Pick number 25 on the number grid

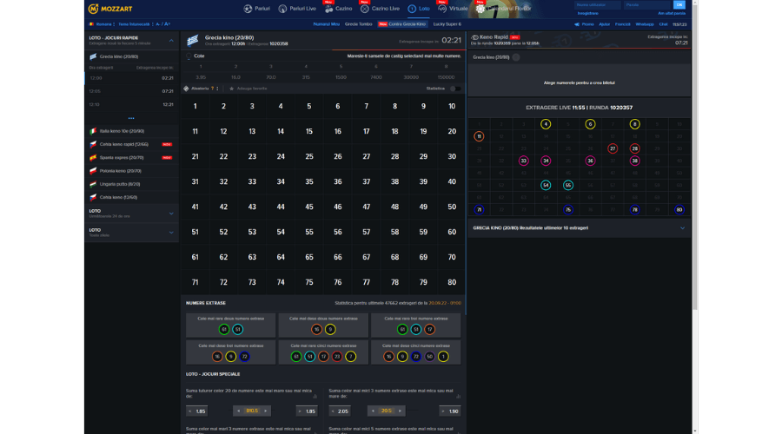point(309,156)
